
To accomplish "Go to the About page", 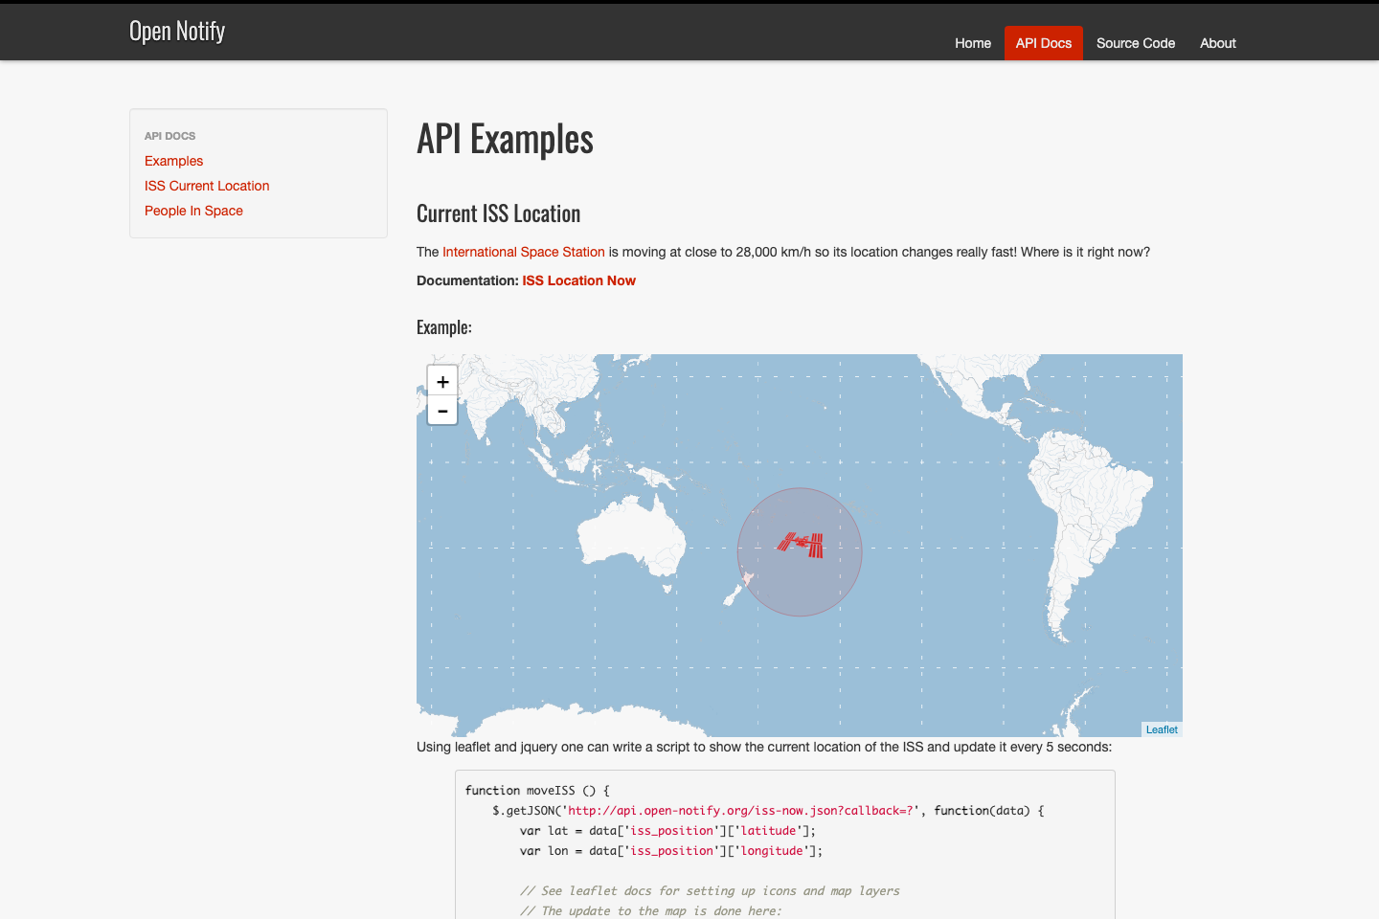I will [1217, 43].
